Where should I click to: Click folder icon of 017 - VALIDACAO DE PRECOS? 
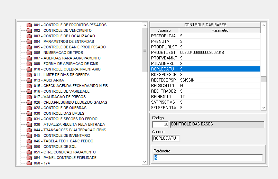29,97
